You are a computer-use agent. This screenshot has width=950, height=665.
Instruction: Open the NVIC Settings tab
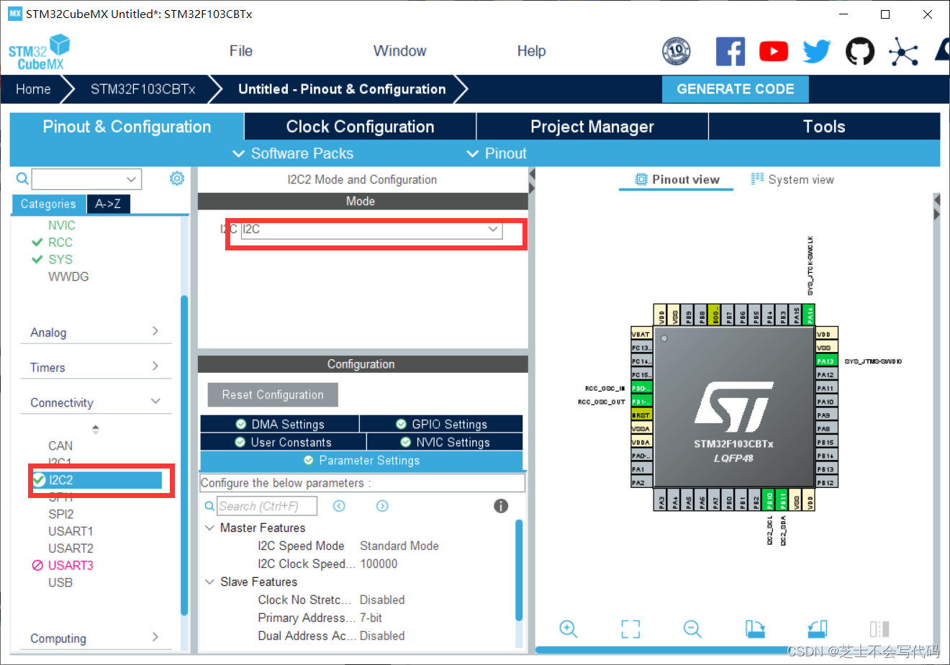tap(445, 443)
